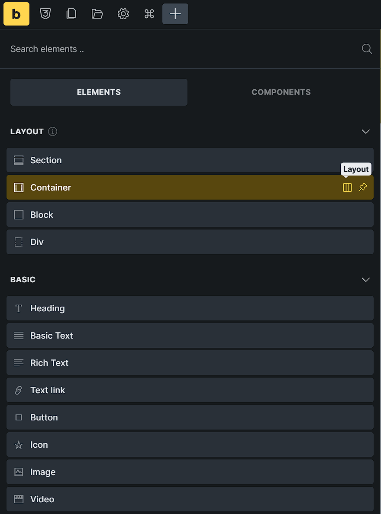Open the CSS3 shield icon panel
381x514 pixels.
click(45, 14)
